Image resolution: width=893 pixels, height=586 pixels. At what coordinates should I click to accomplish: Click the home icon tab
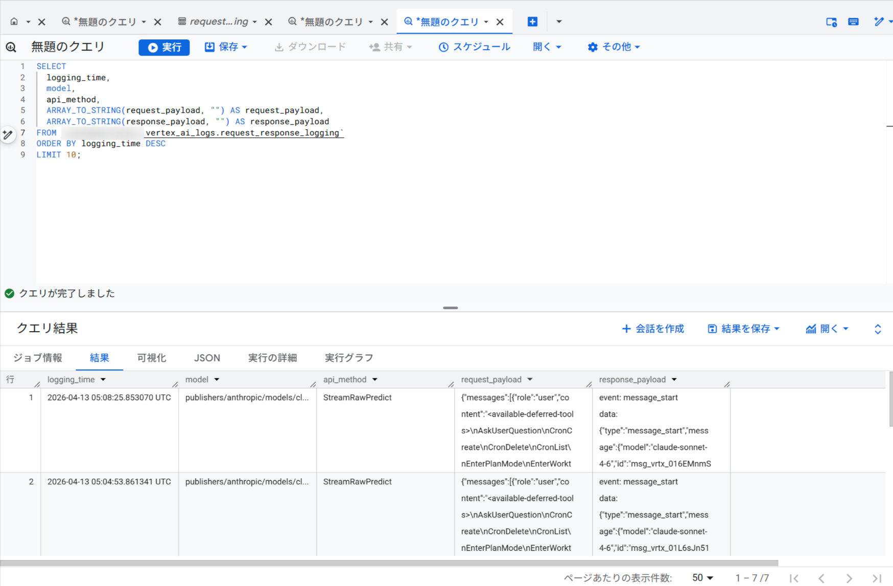(14, 21)
